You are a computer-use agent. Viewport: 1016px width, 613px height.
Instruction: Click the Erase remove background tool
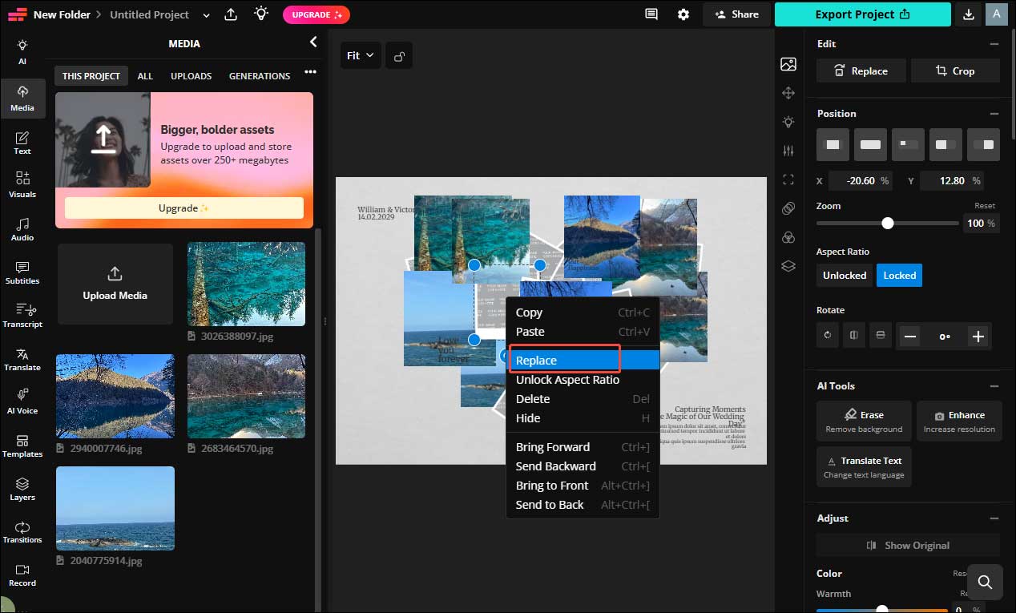(x=863, y=421)
